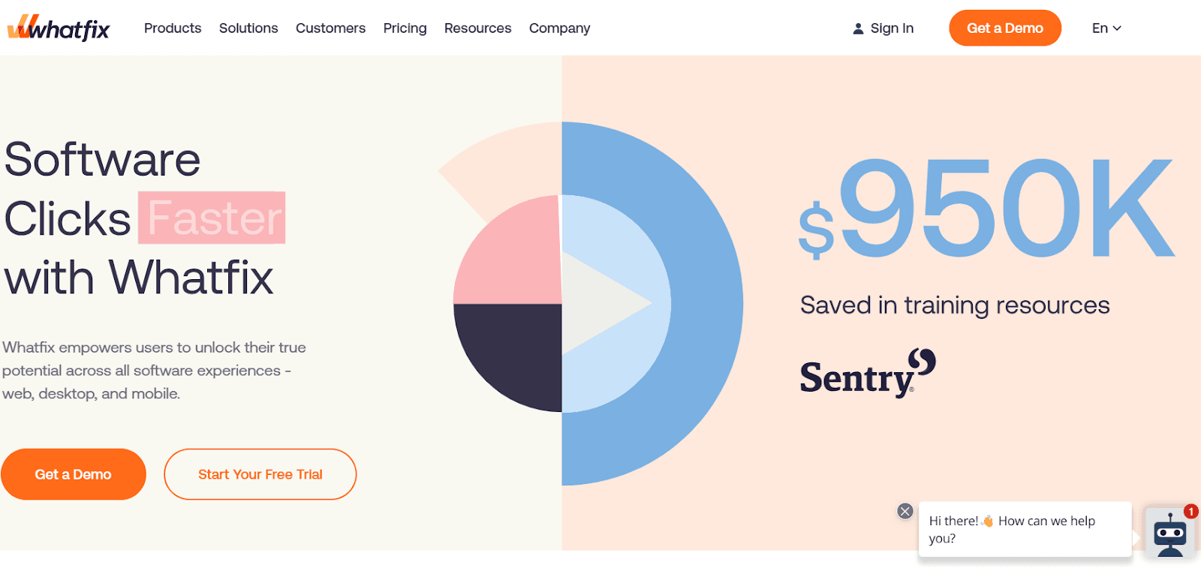Select Customers in the navigation bar
Viewport: 1201px width, 568px height.
coord(330,28)
